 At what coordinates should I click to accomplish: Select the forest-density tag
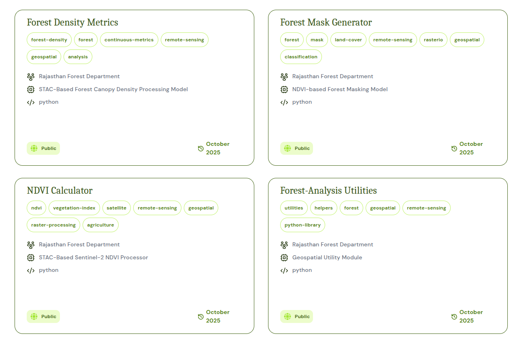(49, 40)
